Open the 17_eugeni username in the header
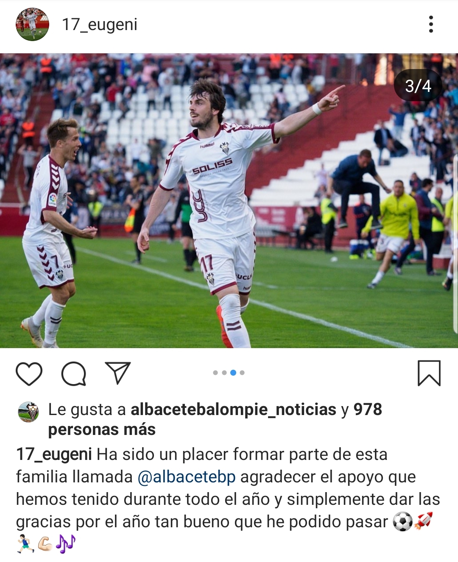The width and height of the screenshot is (458, 562). tap(100, 25)
